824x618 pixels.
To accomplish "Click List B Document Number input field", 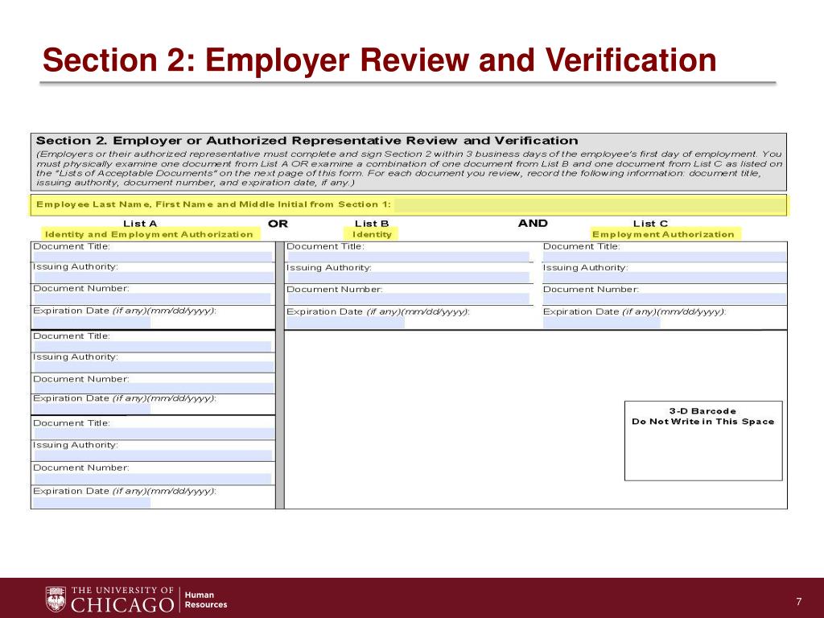I will pos(408,299).
